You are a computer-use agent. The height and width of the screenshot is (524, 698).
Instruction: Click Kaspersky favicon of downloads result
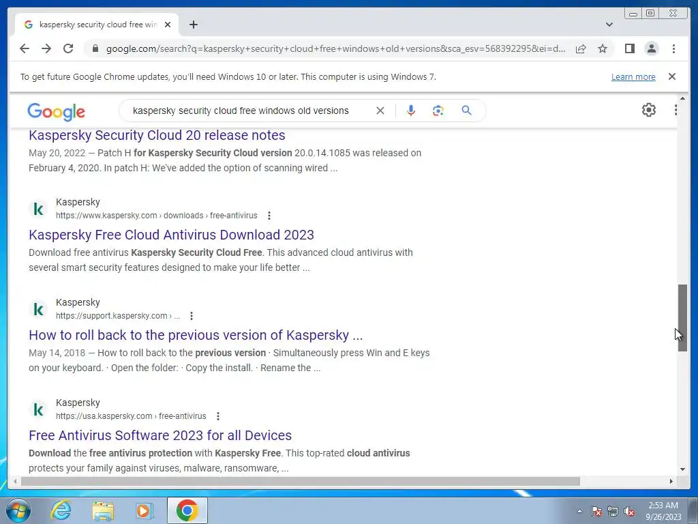pyautogui.click(x=38, y=209)
